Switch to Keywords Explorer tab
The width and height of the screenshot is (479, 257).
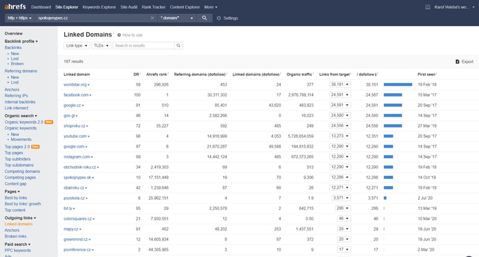click(x=99, y=7)
